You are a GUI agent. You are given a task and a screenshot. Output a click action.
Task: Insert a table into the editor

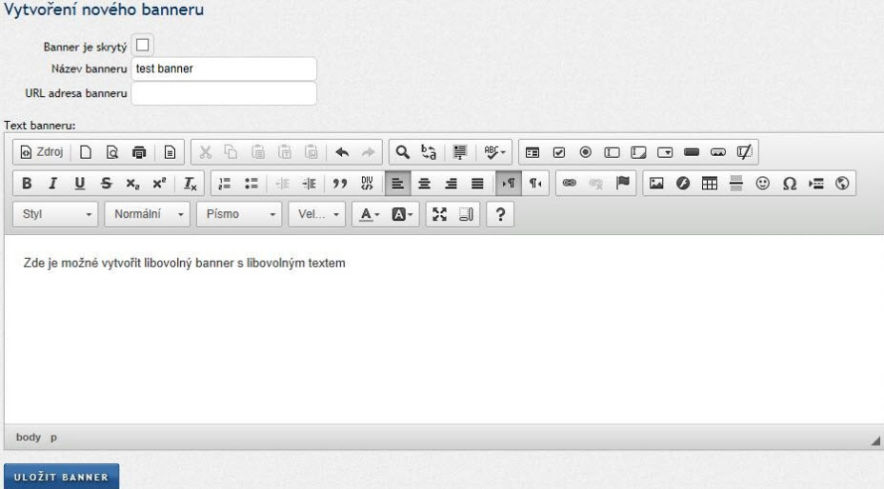click(710, 184)
